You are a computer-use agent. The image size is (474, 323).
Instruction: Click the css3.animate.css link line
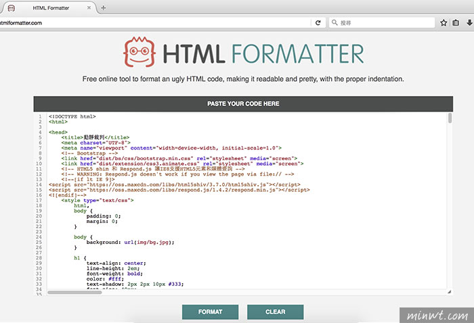(x=182, y=164)
